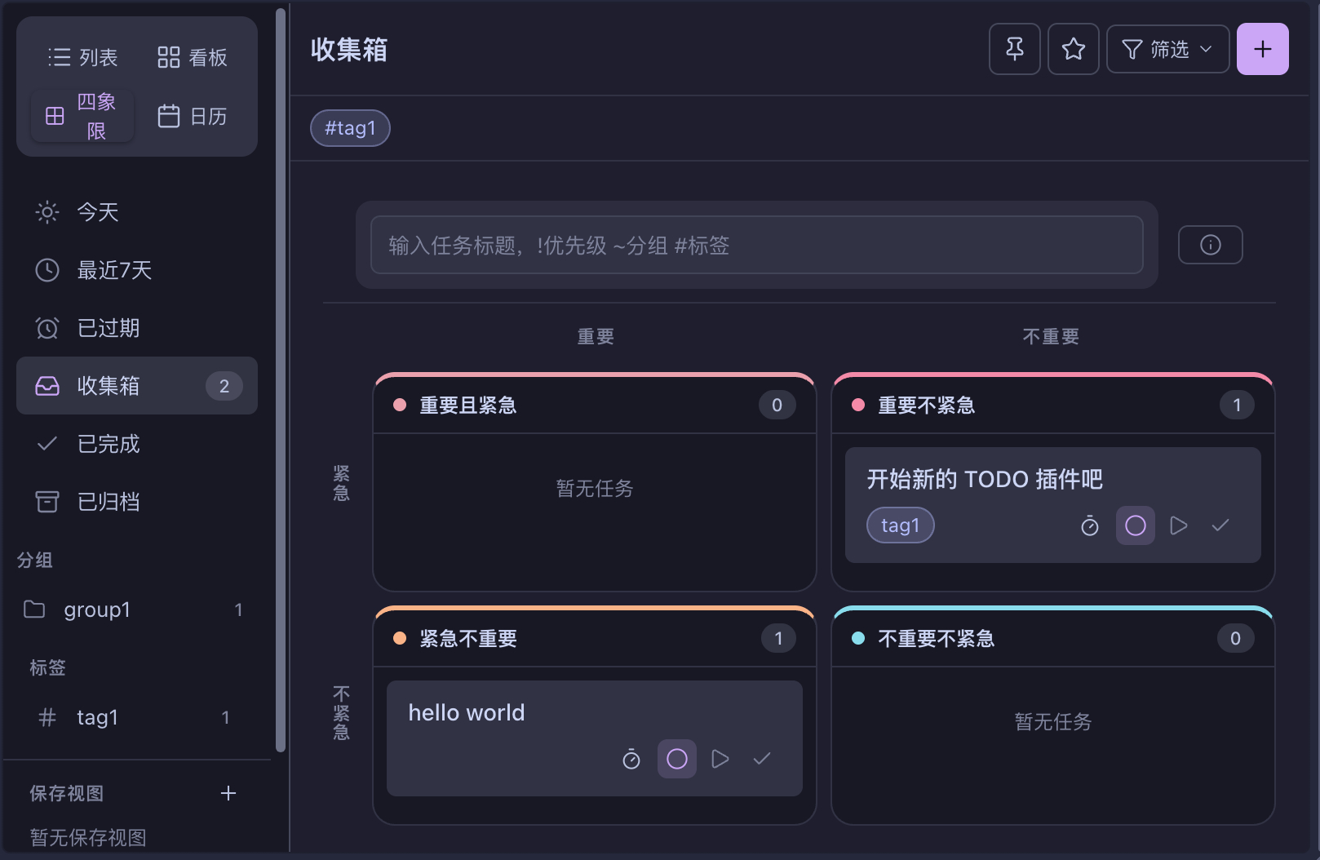The height and width of the screenshot is (860, 1320).
Task: Click the pin icon in the header
Action: point(1015,49)
